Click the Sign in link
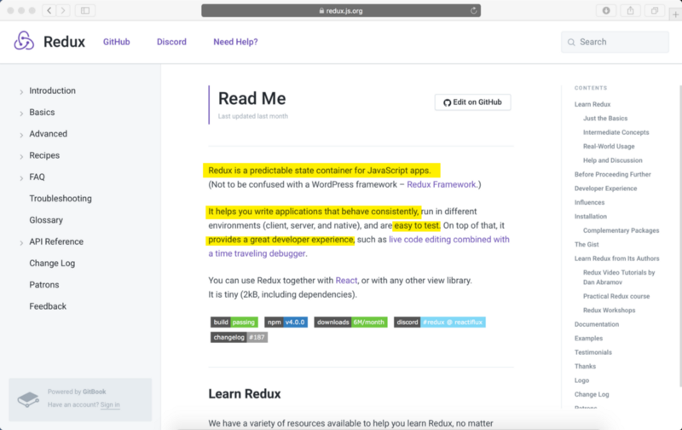The height and width of the screenshot is (430, 682). point(110,404)
